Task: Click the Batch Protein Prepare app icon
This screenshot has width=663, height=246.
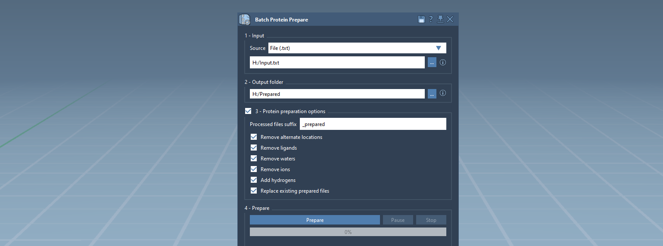Action: (245, 20)
